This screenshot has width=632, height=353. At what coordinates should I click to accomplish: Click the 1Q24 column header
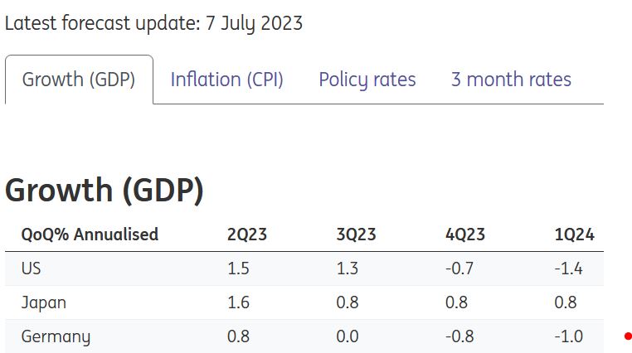coord(574,235)
